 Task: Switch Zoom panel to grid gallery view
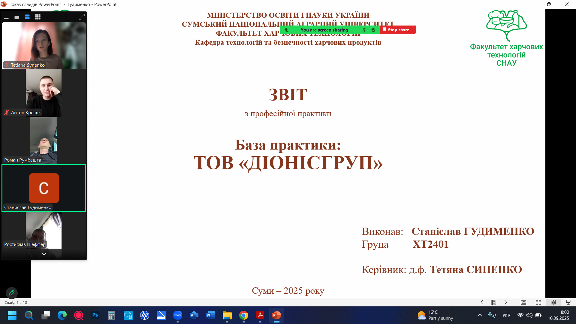click(x=38, y=17)
